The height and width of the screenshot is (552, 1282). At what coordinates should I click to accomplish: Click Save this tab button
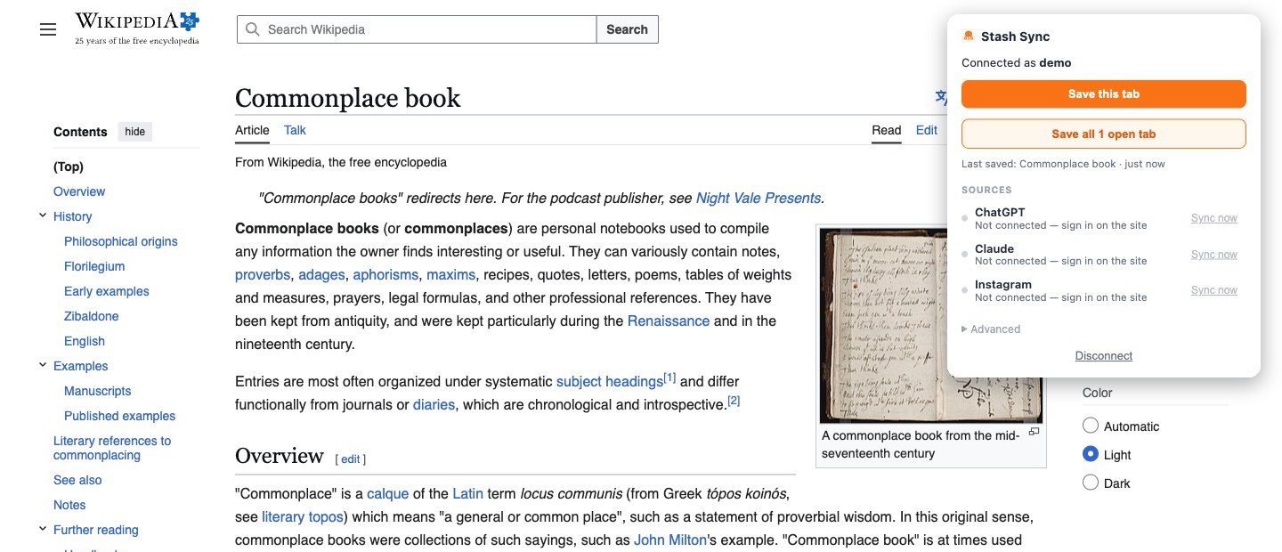coord(1104,94)
